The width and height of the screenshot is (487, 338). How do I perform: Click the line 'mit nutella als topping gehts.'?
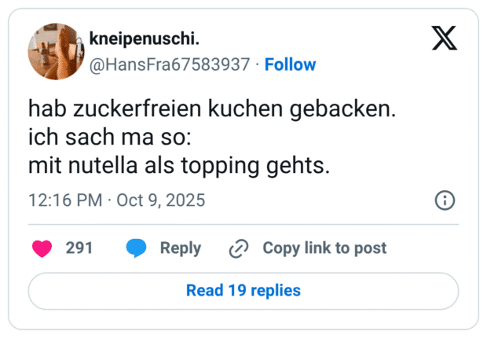pyautogui.click(x=179, y=167)
